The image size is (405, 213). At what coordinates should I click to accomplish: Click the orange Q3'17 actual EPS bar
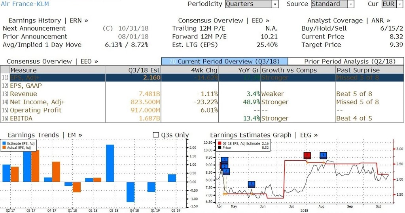[35, 166]
